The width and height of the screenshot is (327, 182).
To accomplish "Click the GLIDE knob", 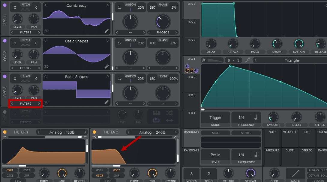I will pyautogui.click(x=274, y=173).
